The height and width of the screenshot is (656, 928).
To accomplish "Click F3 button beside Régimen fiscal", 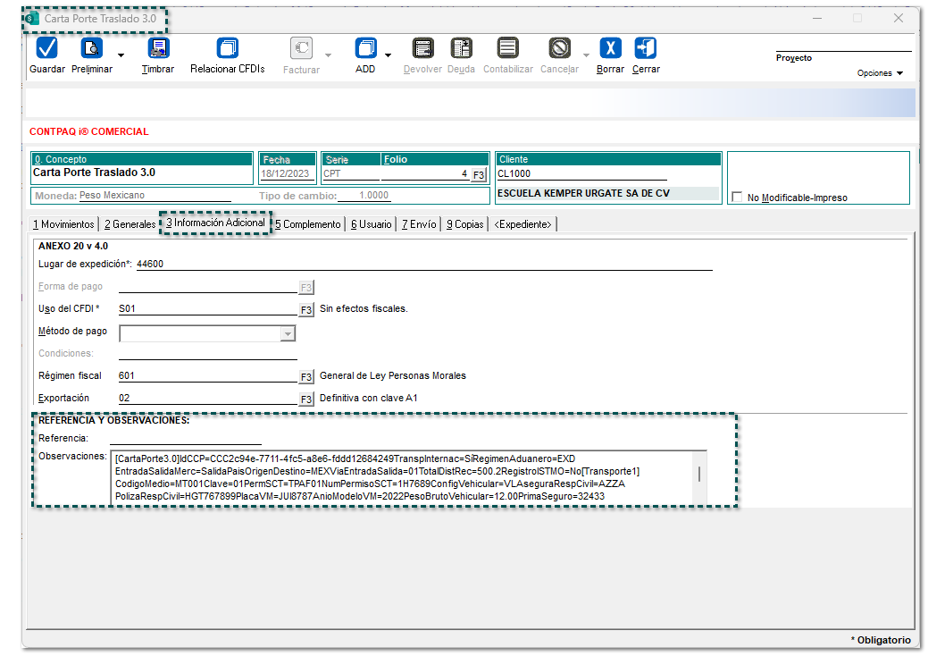I will coord(306,377).
